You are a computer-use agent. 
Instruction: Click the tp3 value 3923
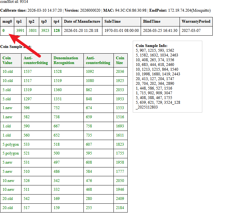(45, 31)
